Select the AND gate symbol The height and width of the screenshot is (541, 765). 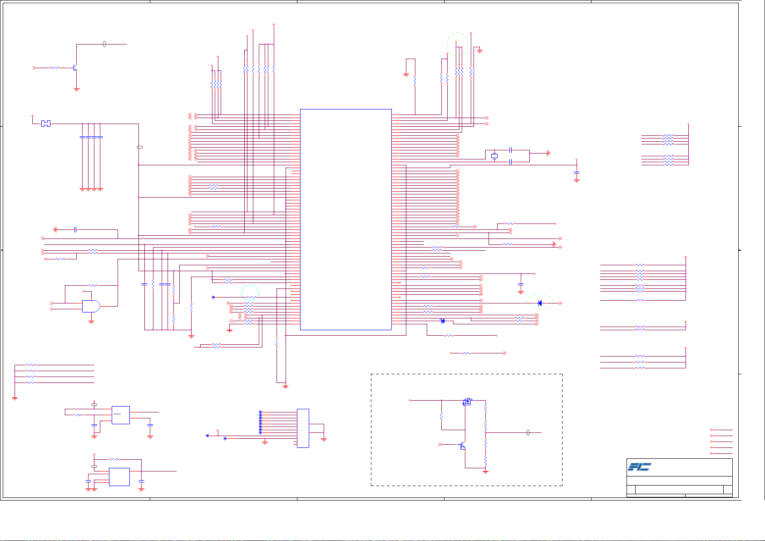click(x=91, y=306)
